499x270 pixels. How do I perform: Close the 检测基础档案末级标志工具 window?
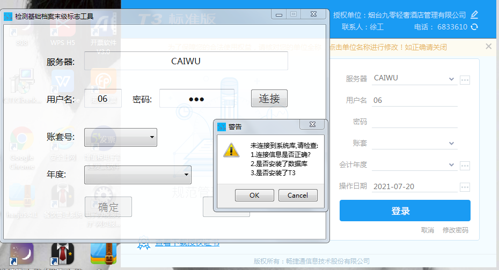point(313,14)
